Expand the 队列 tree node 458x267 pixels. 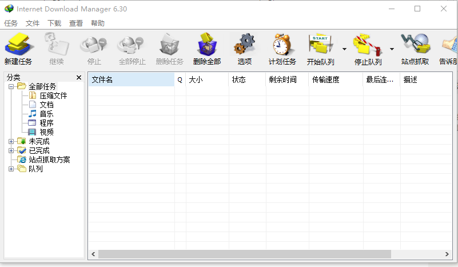(11, 169)
